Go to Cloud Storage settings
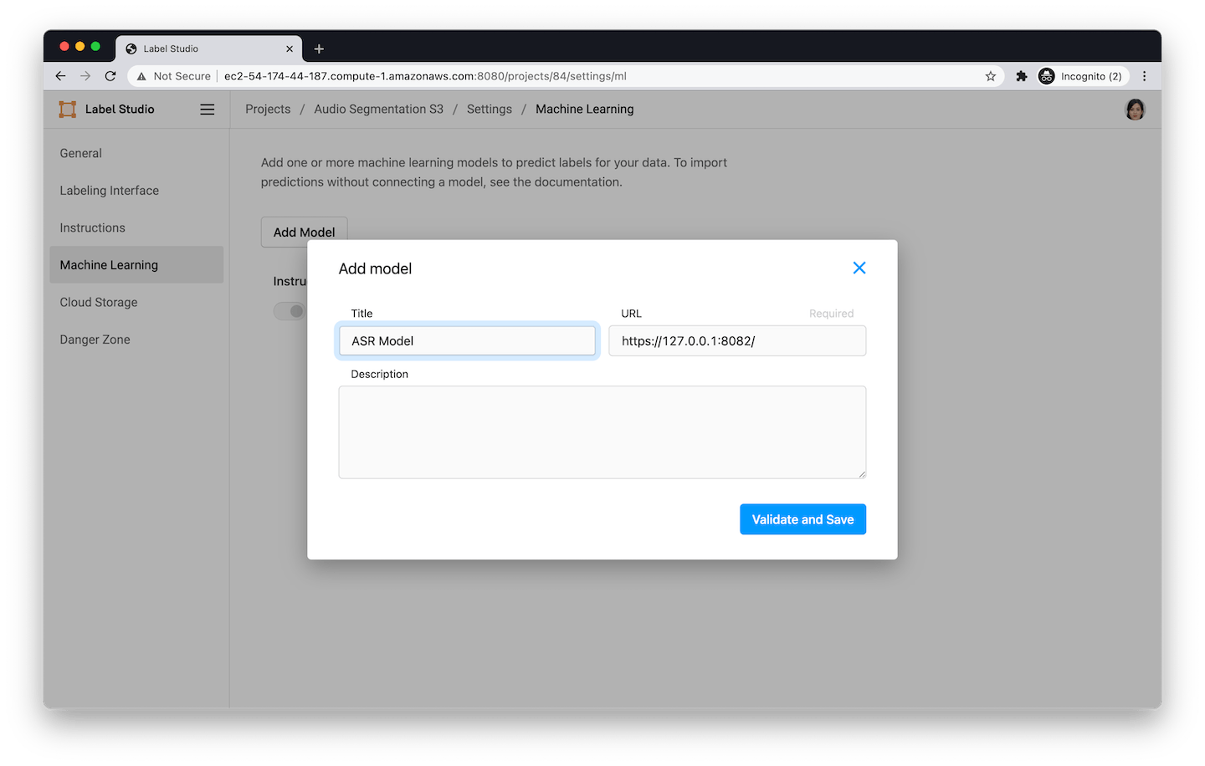The image size is (1205, 766). point(99,302)
